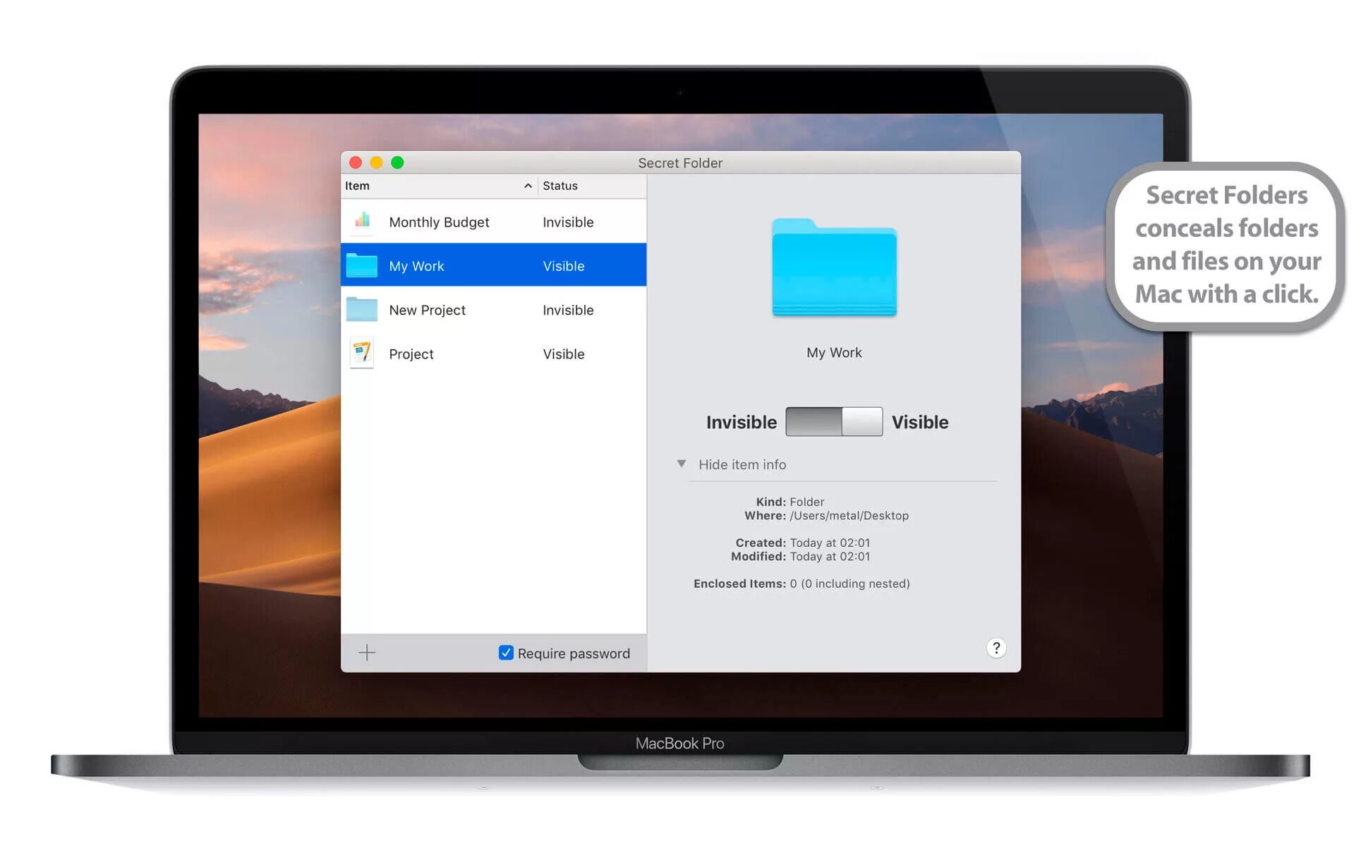
Task: Click the New Project folder icon
Action: point(363,309)
